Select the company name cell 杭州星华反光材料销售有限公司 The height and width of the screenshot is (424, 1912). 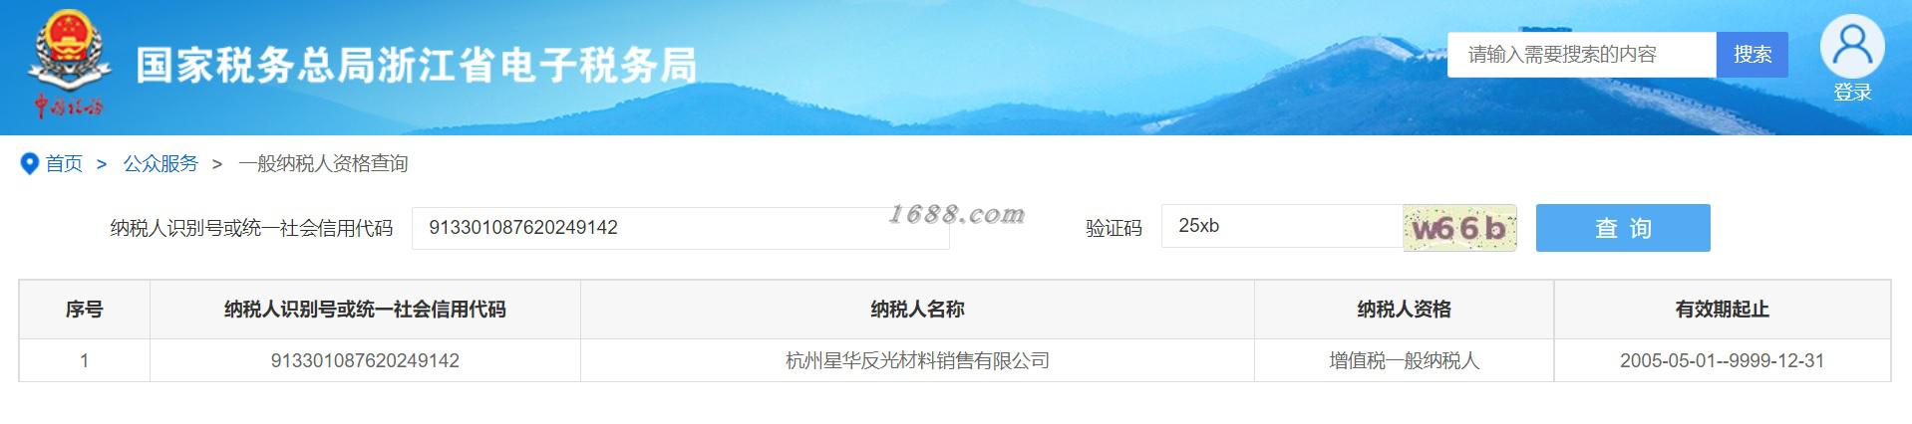[x=917, y=360]
